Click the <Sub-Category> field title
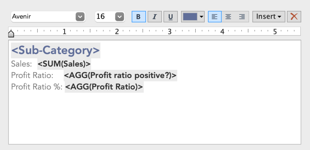This screenshot has height=150, width=310. [55, 51]
